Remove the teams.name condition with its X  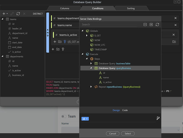[x=176, y=25]
